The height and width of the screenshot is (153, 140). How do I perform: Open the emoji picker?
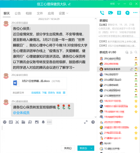tap(5, 122)
